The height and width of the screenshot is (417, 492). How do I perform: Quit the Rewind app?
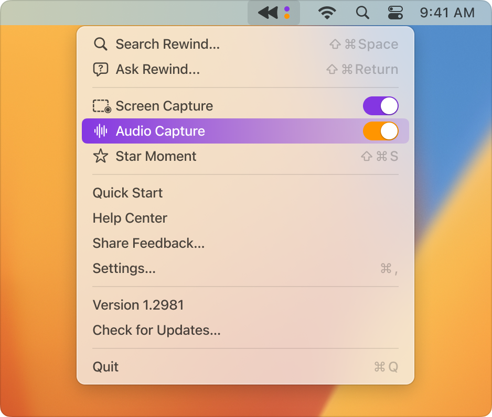(105, 367)
